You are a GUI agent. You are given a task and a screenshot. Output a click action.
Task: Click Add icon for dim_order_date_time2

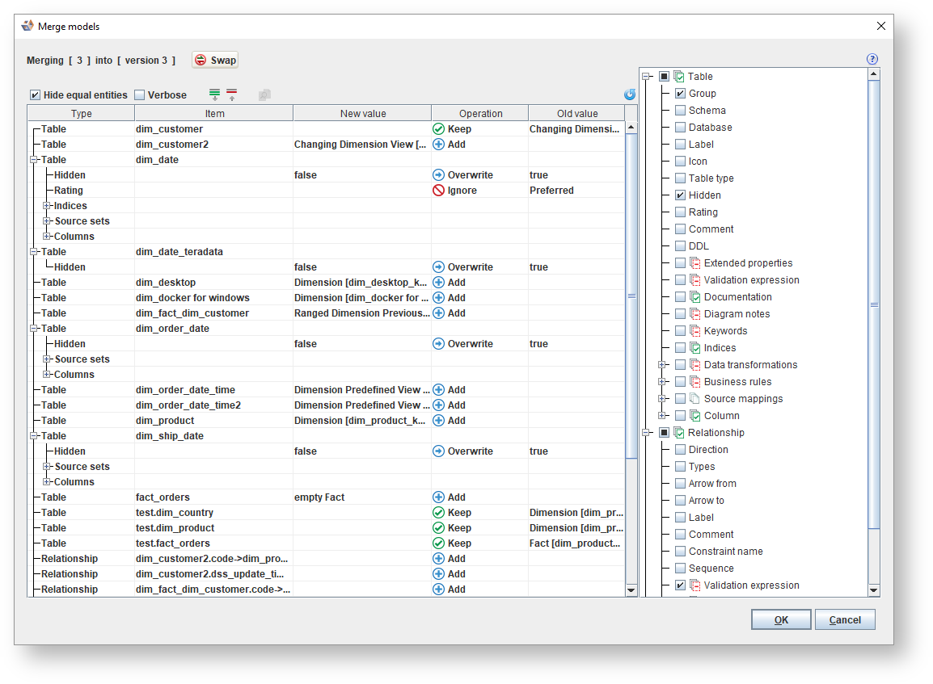pos(438,405)
